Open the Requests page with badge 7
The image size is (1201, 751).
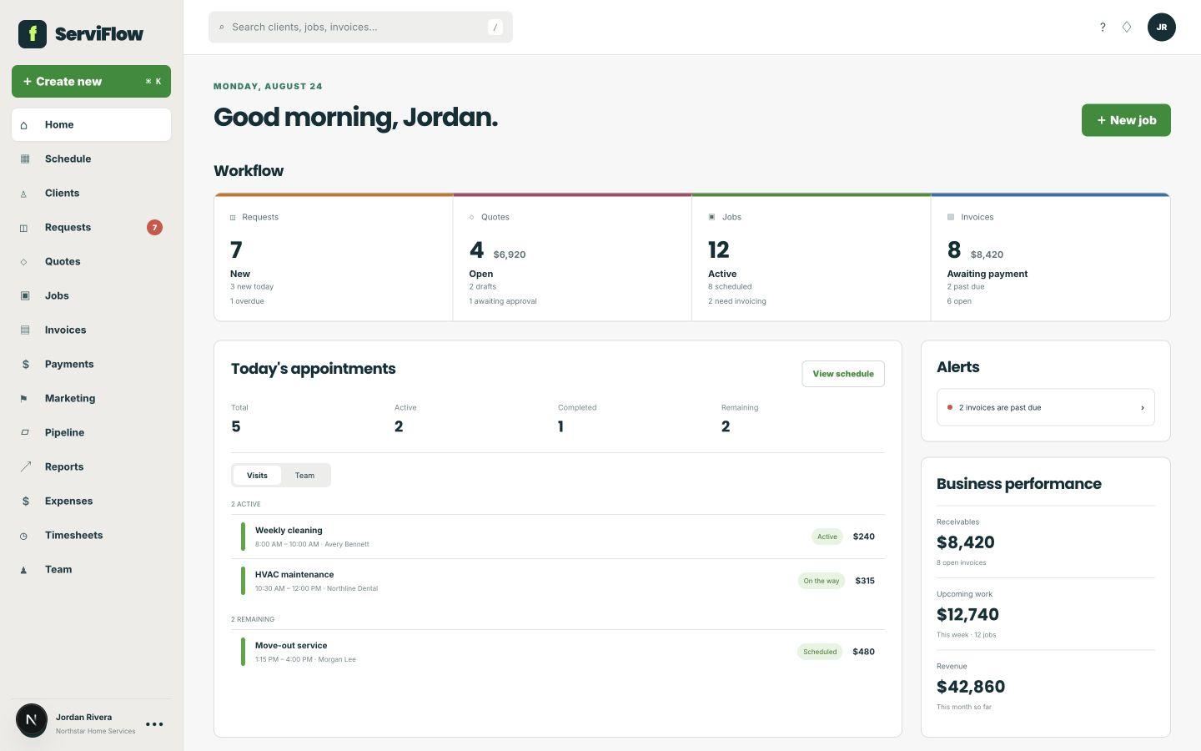tap(91, 228)
